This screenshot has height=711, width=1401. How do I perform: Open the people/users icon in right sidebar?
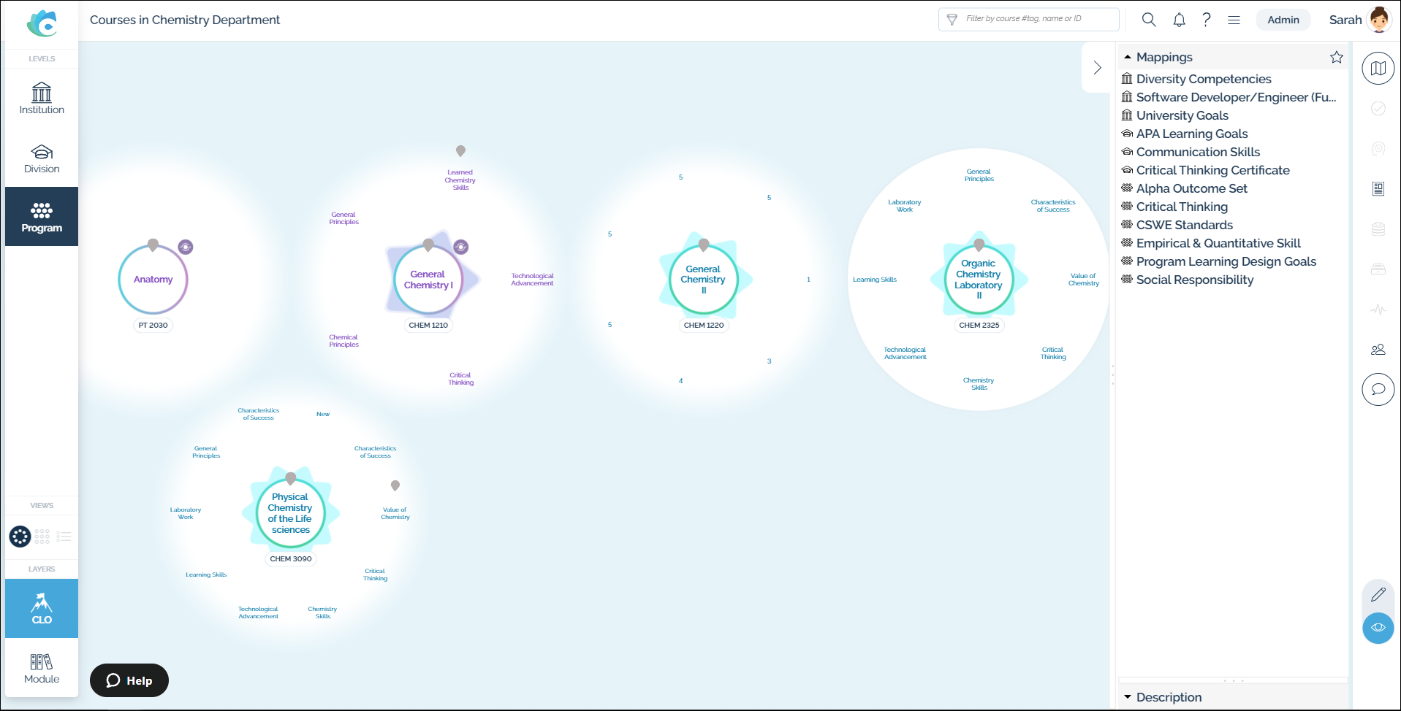(1378, 350)
